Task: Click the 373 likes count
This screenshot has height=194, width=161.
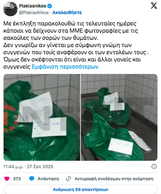Action: click(x=17, y=179)
